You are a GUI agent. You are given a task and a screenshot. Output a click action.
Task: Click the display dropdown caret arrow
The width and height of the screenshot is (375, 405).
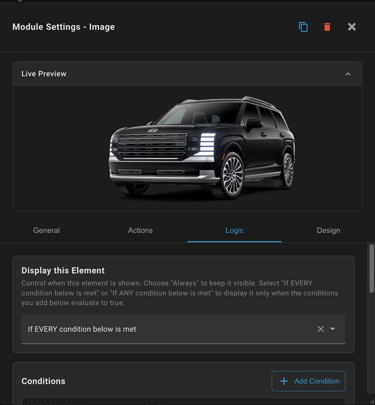(x=333, y=329)
